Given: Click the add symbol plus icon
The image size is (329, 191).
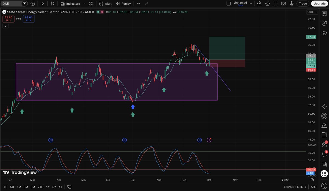Looking at the screenshot, I should click(33, 4).
